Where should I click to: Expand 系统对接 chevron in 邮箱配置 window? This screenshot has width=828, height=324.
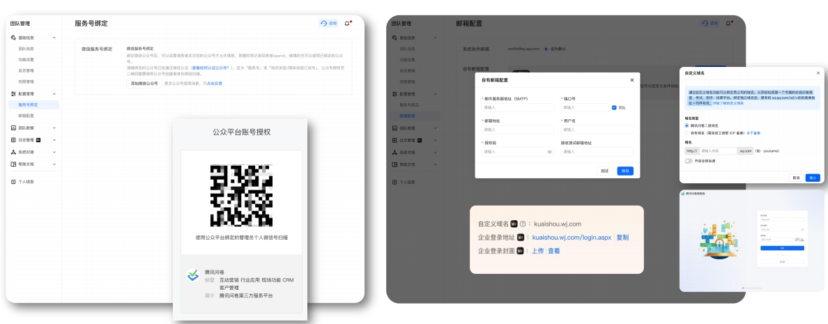(x=435, y=152)
